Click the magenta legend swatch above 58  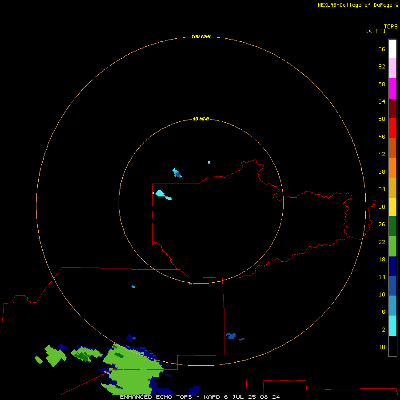392,88
